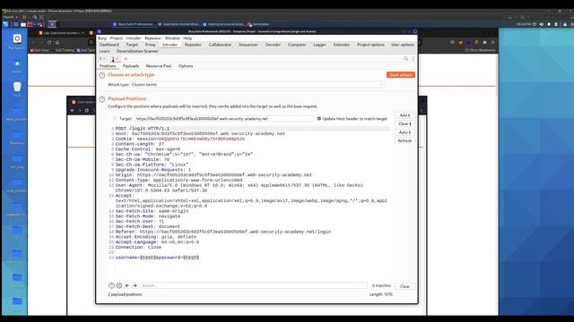This screenshot has width=574, height=322.
Task: Click the username=§test§&password=§test§ body line
Action: click(x=158, y=258)
